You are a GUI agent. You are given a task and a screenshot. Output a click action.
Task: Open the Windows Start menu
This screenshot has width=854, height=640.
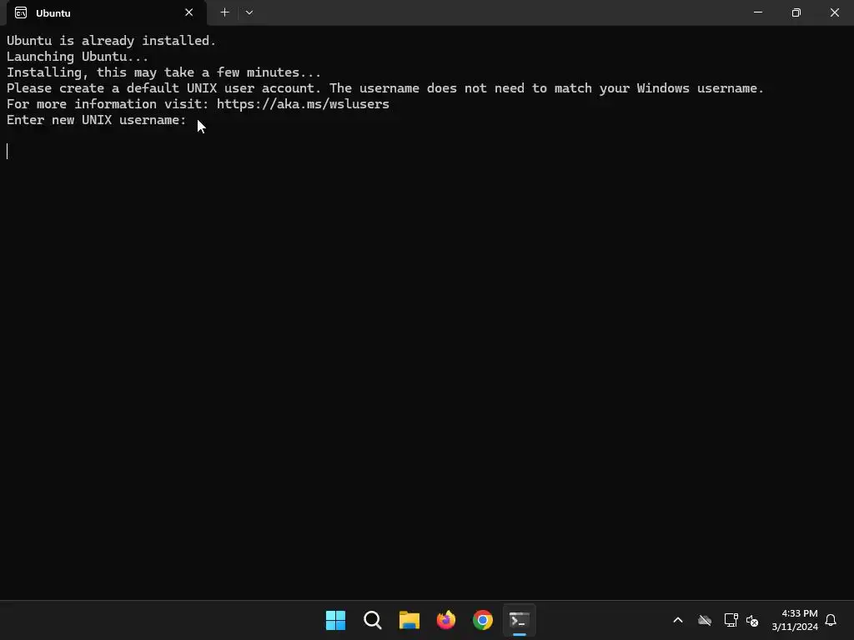[x=335, y=620]
